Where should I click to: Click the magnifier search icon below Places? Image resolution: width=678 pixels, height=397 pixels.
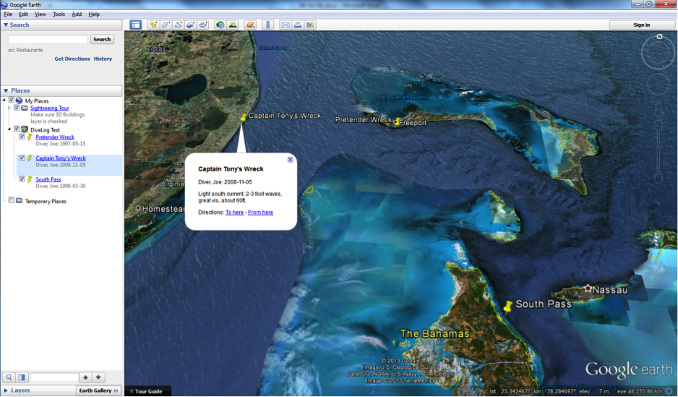(9, 377)
